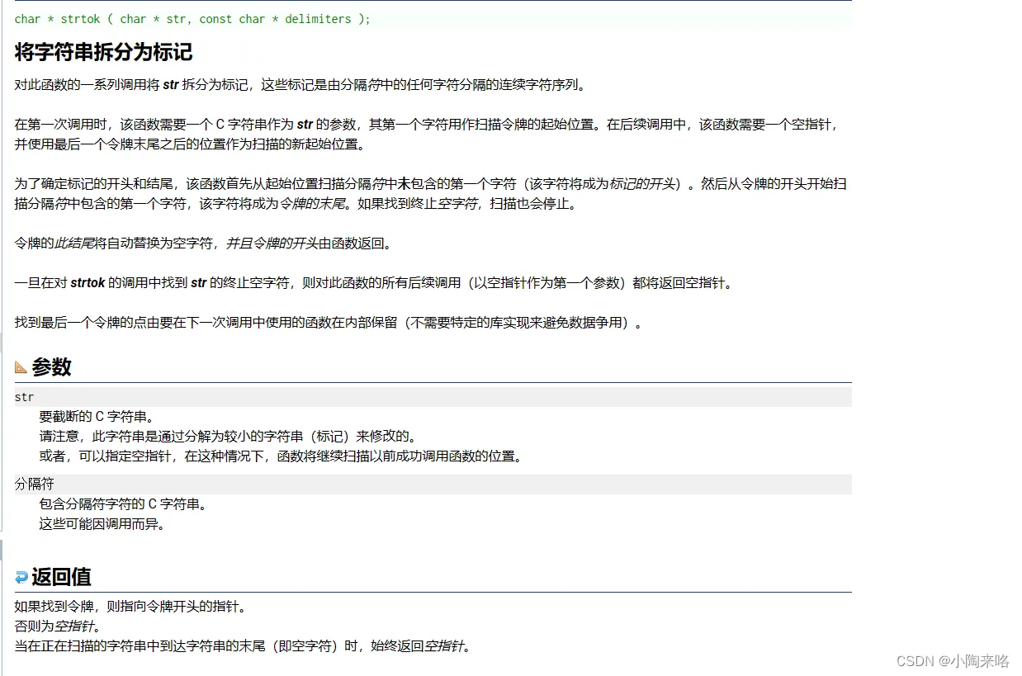1022x676 pixels.
Task: Click the char * return type text
Action: click(x=33, y=19)
